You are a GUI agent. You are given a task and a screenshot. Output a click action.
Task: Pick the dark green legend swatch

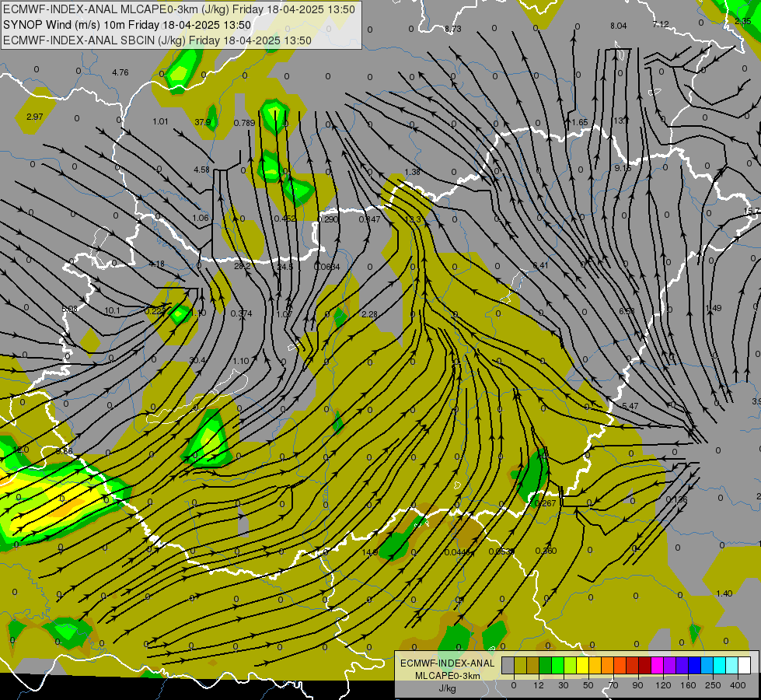tap(545, 665)
